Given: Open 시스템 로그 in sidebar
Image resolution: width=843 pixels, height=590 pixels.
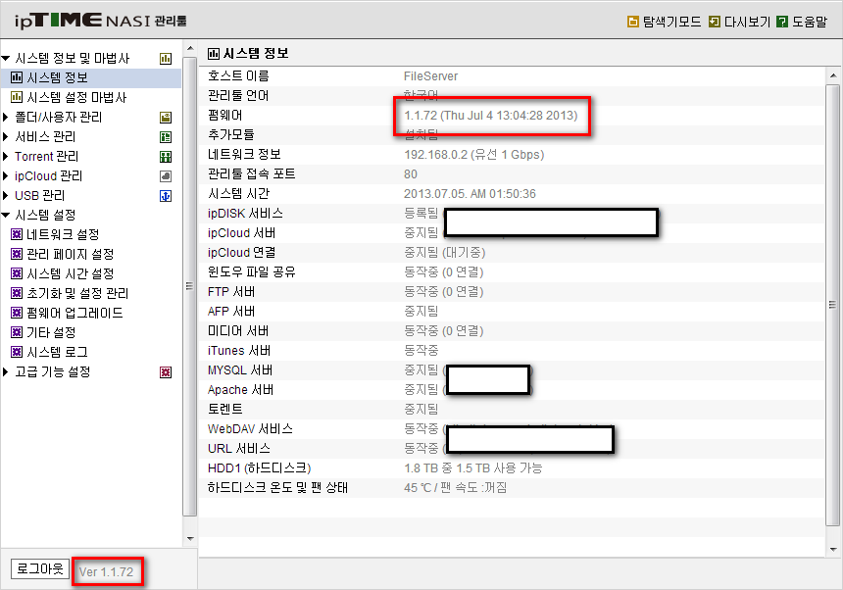Looking at the screenshot, I should pos(49,353).
